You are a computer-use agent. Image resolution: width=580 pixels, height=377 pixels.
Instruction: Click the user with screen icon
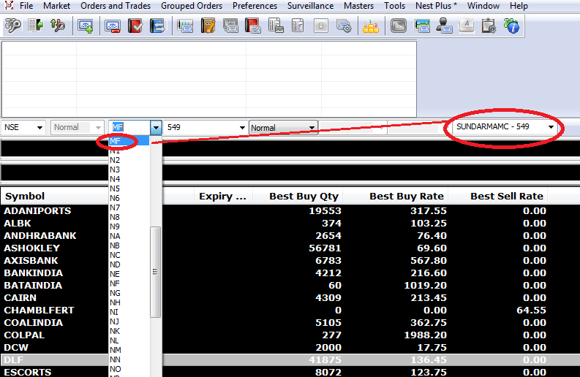point(444,26)
